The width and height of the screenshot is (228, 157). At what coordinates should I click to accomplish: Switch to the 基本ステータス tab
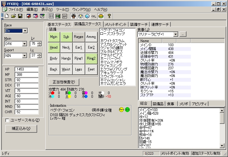59,25
